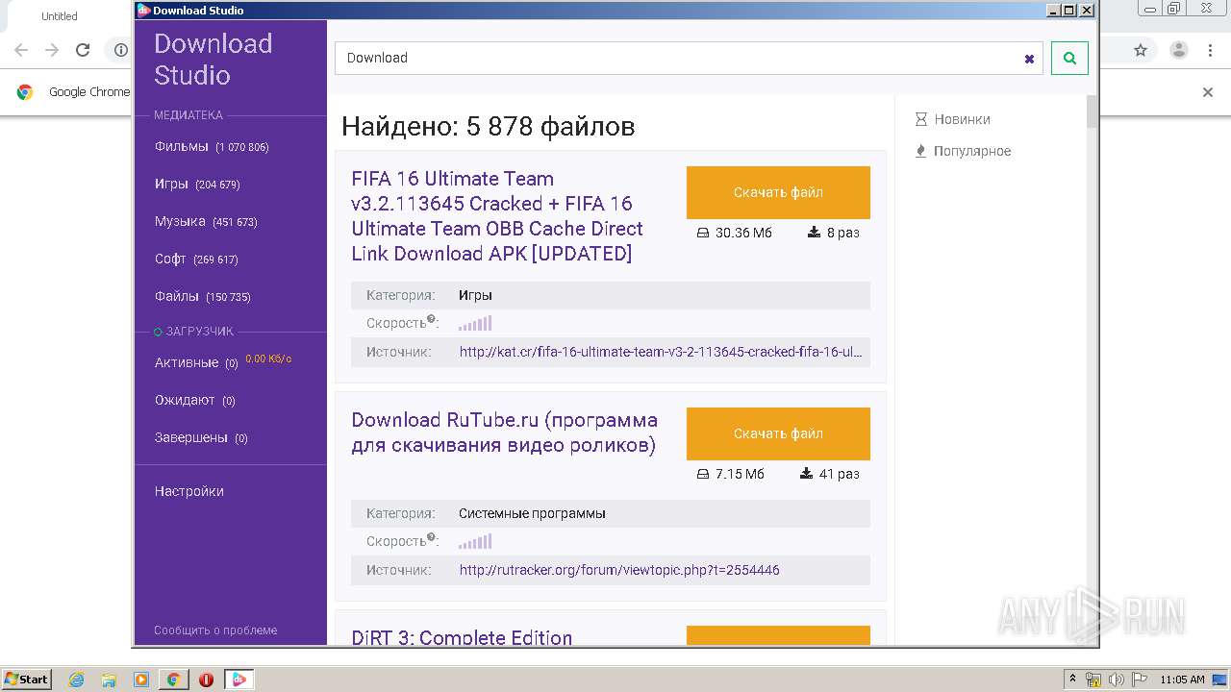
Task: Open the kat.cr source link for FIFA 16
Action: (661, 352)
